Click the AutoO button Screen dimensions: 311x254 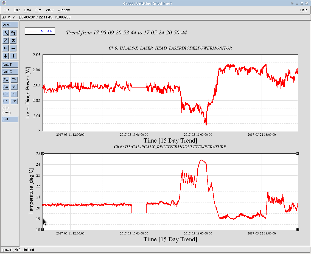(10, 72)
